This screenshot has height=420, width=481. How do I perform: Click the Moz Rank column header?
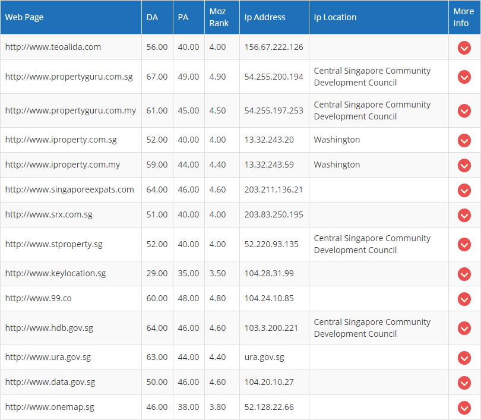point(221,17)
